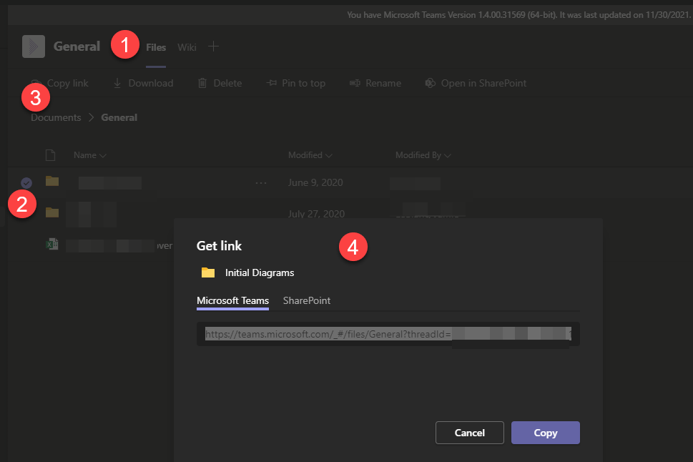Click the General channel title
The image size is (693, 462).
pos(77,46)
